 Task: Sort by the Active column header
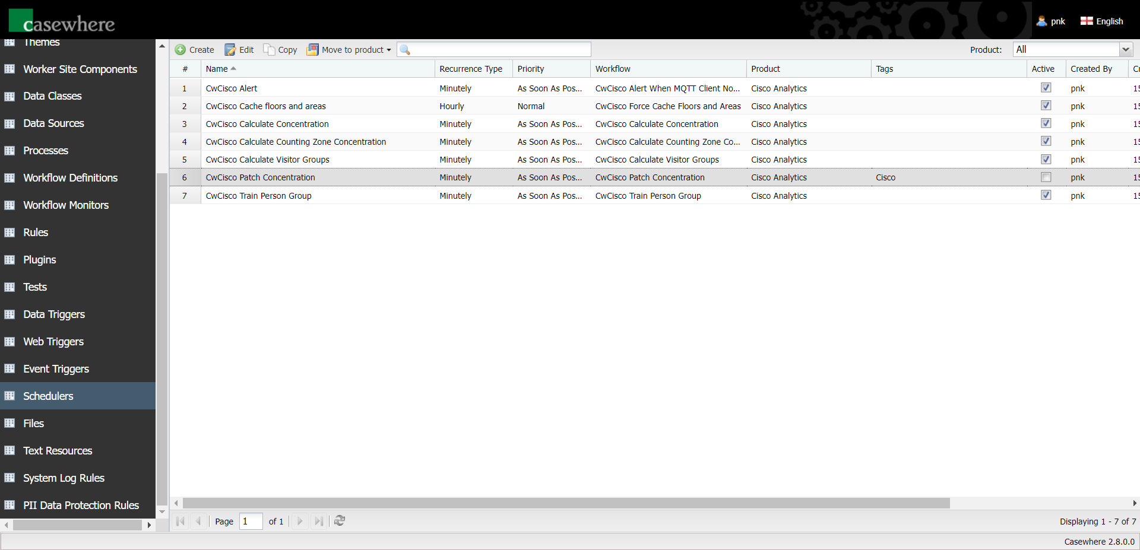1046,69
